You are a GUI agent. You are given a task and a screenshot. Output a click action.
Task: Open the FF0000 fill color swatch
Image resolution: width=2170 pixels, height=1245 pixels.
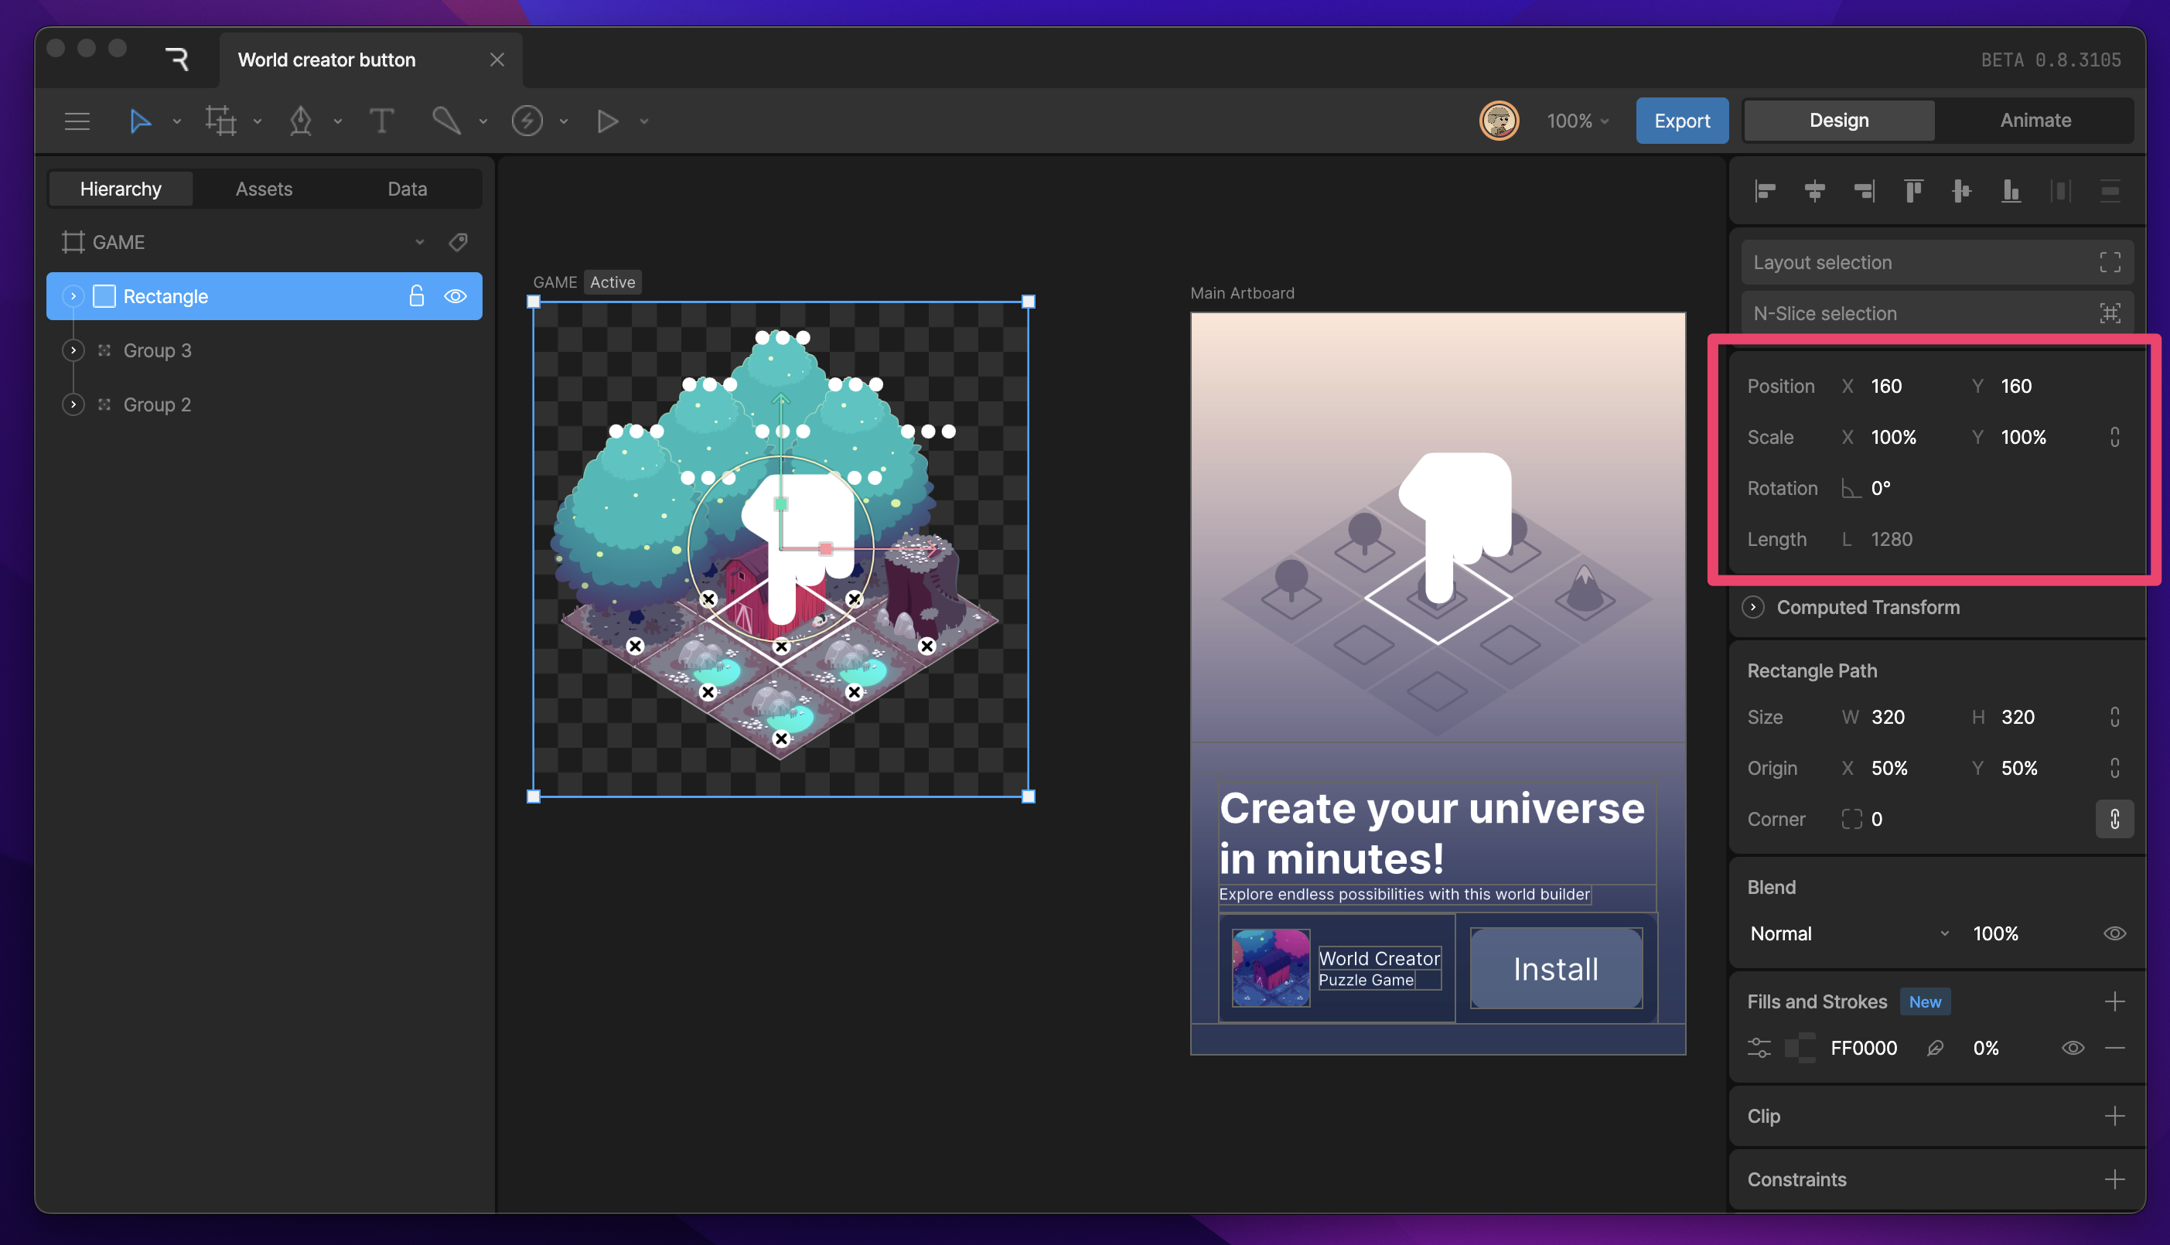click(1800, 1049)
